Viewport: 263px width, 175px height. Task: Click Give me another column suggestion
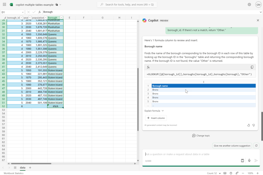click(x=232, y=146)
